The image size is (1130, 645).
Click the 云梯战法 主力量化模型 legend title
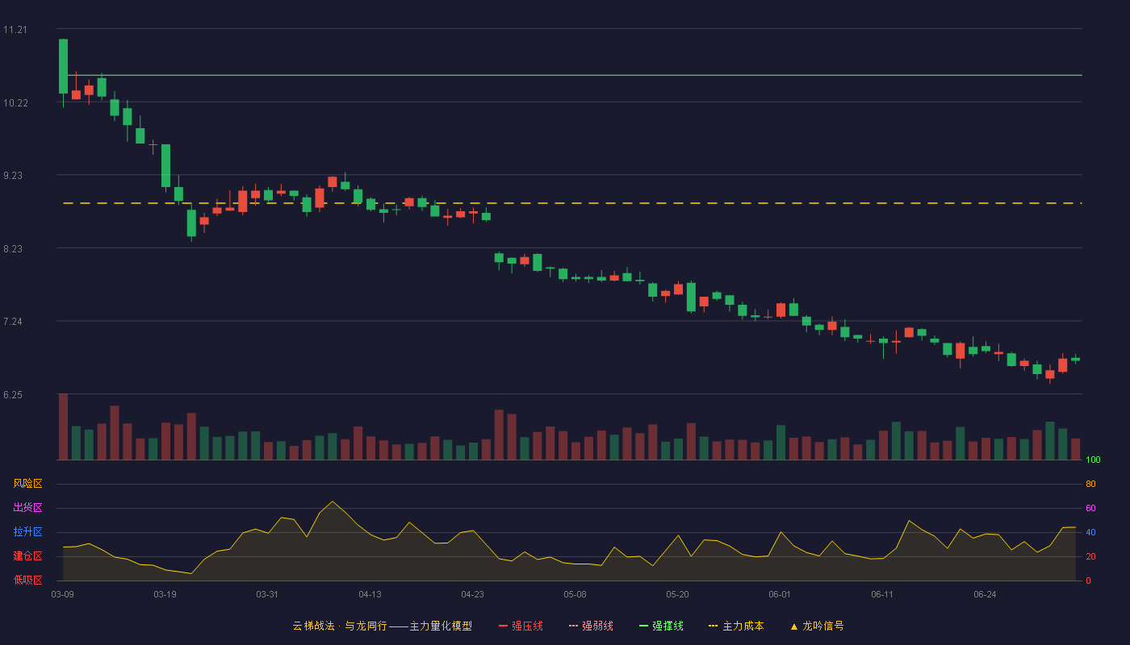pos(382,626)
